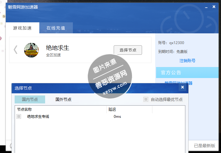Click the 延迟 column header
The height and width of the screenshot is (153, 221).
[x=129, y=109]
